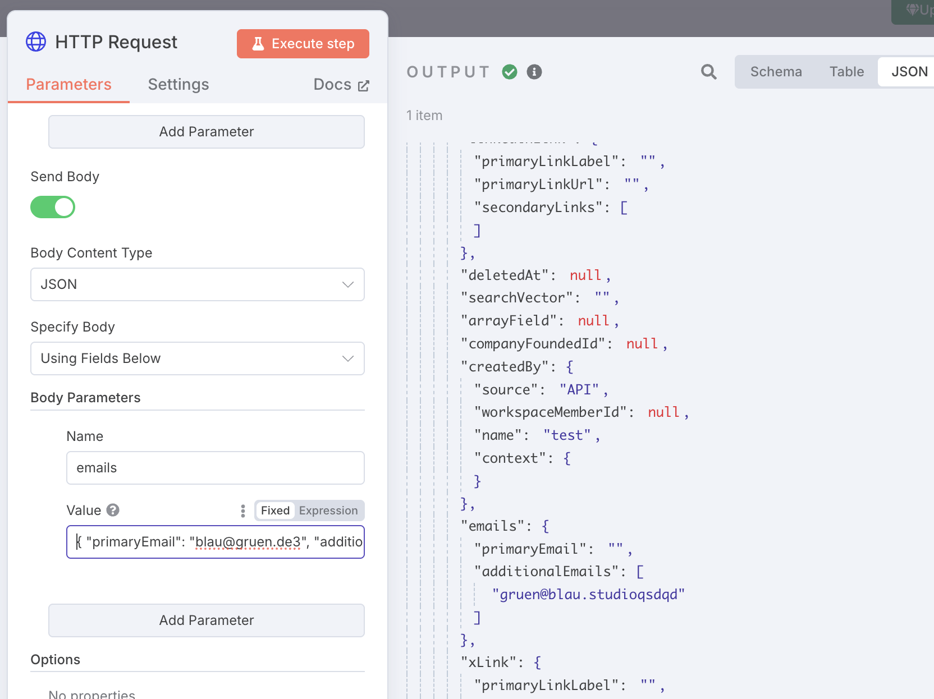
Task: Click the "test" name value
Action: [x=567, y=435]
